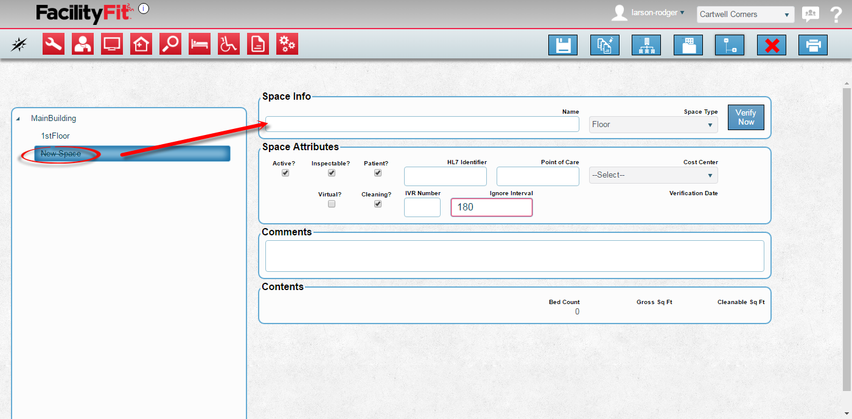Open the magnifying glass search icon

point(170,44)
